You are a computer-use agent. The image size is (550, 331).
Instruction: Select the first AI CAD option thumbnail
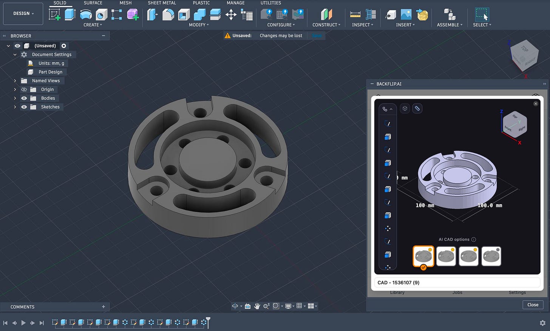[423, 256]
